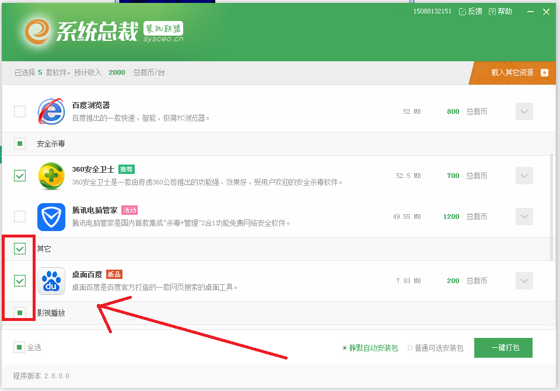Viewport: 560px width, 391px height.
Task: Open 帮助 help icon in title bar
Action: point(492,12)
